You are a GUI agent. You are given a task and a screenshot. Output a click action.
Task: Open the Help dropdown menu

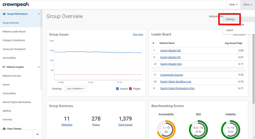click(x=233, y=5)
